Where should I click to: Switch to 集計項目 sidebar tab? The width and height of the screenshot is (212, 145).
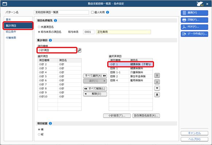tap(18, 26)
